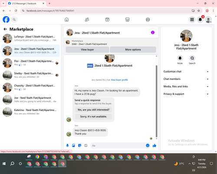Viewport: 217px width, 174px height.
Task: Select the Jess conversation in list
Action: coord(30,51)
